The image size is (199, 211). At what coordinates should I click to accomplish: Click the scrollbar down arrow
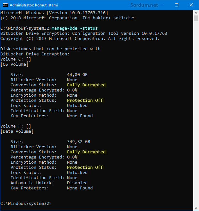click(196, 208)
